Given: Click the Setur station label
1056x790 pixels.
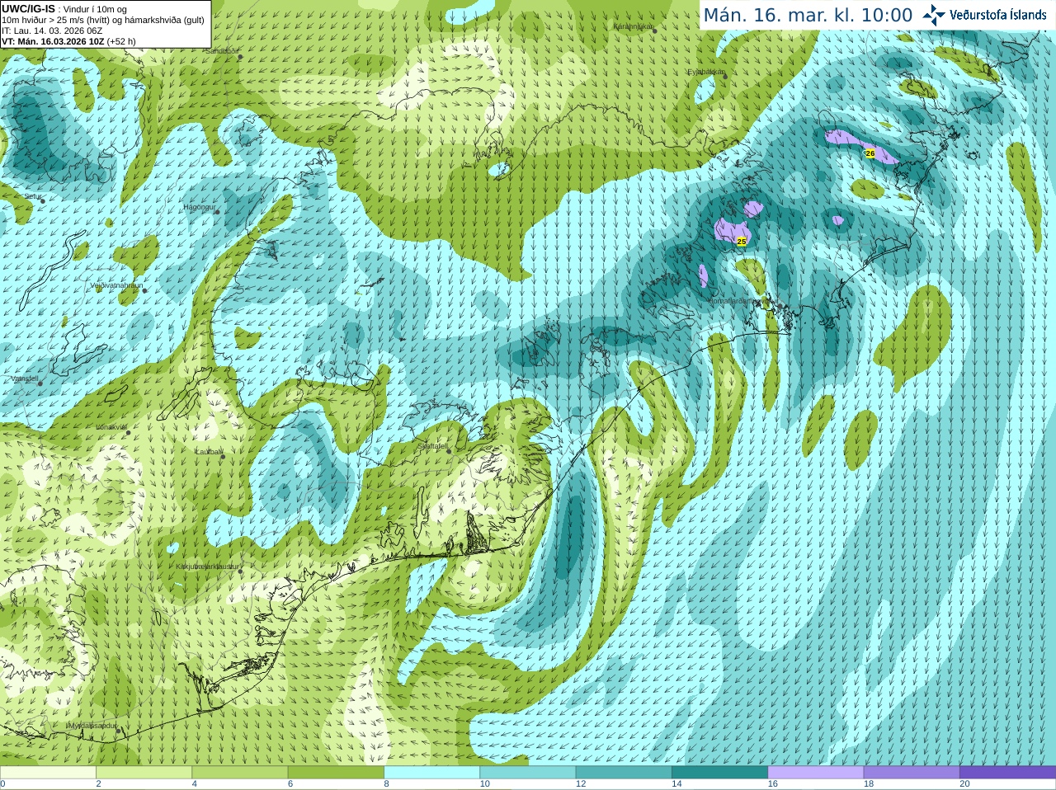Looking at the screenshot, I should (32, 196).
